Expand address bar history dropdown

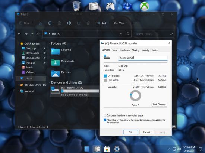click(121, 34)
